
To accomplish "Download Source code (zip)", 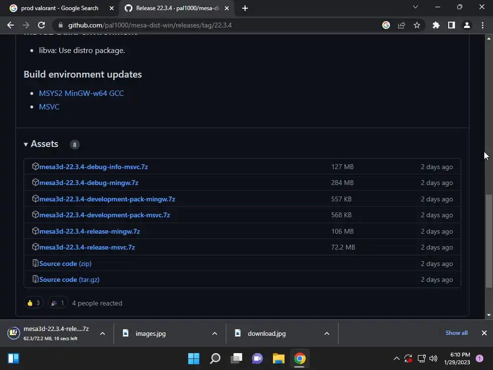I will (65, 264).
